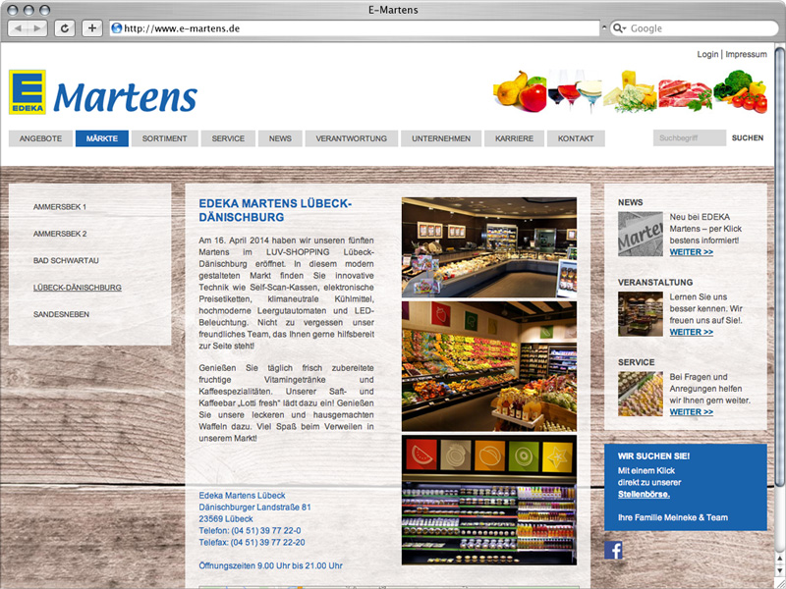Viewport: 786px width, 589px height.
Task: Open the SORTIMENT menu tab
Action: point(164,138)
